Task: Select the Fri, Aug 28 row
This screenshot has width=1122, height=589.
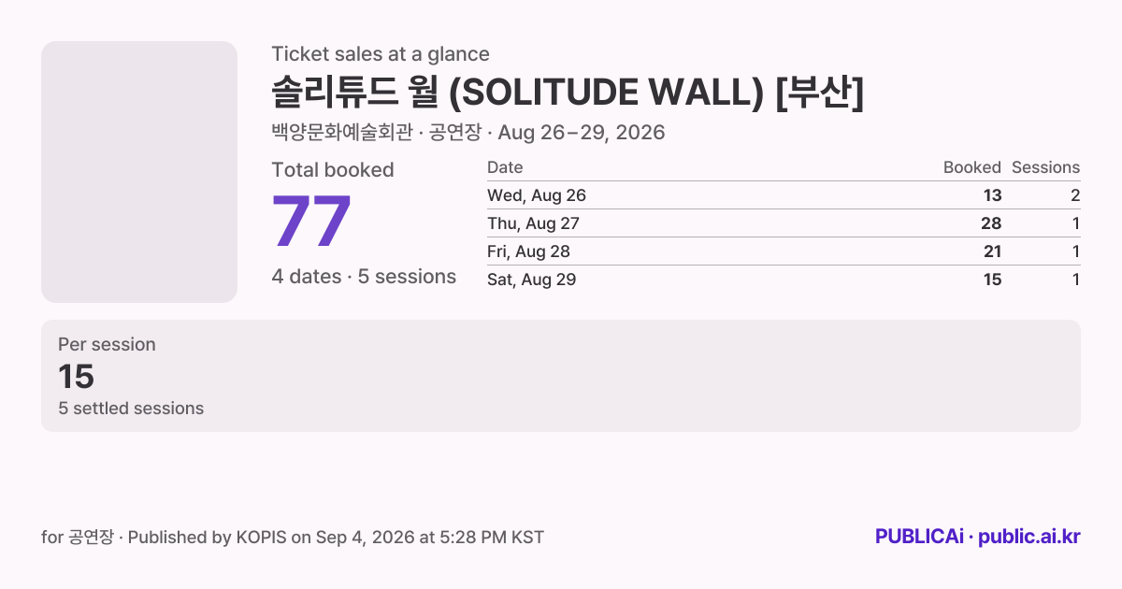Action: [x=784, y=251]
